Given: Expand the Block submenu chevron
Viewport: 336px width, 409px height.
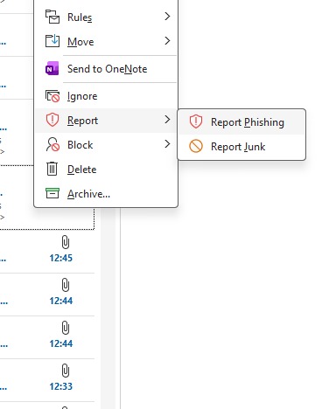Looking at the screenshot, I should pyautogui.click(x=167, y=143).
